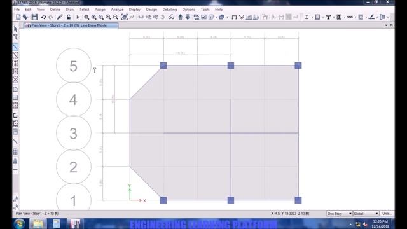Select the Reshape Object tool
The width and height of the screenshot is (407, 229).
tap(15, 37)
